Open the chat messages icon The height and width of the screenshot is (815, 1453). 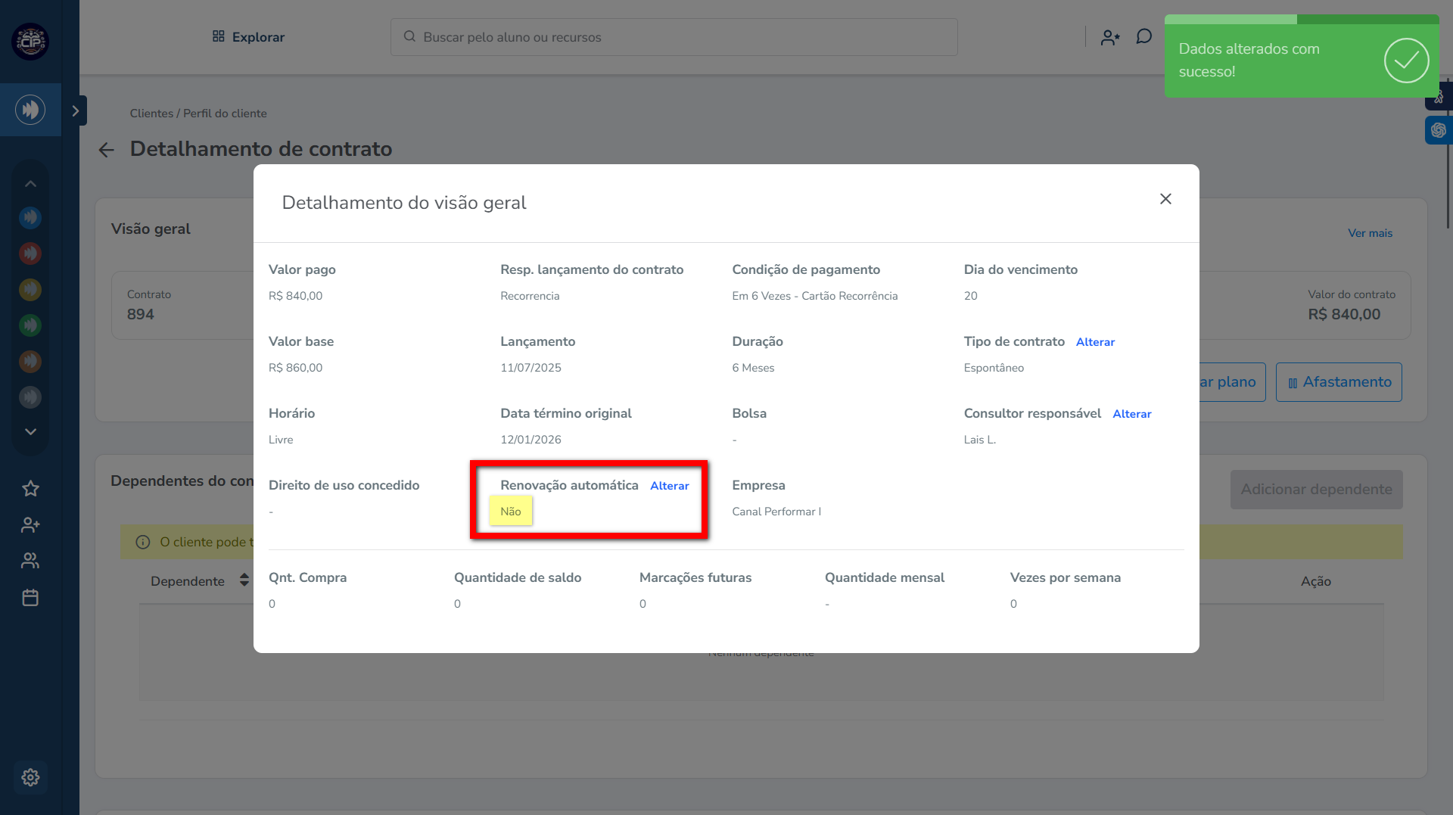pyautogui.click(x=1143, y=37)
